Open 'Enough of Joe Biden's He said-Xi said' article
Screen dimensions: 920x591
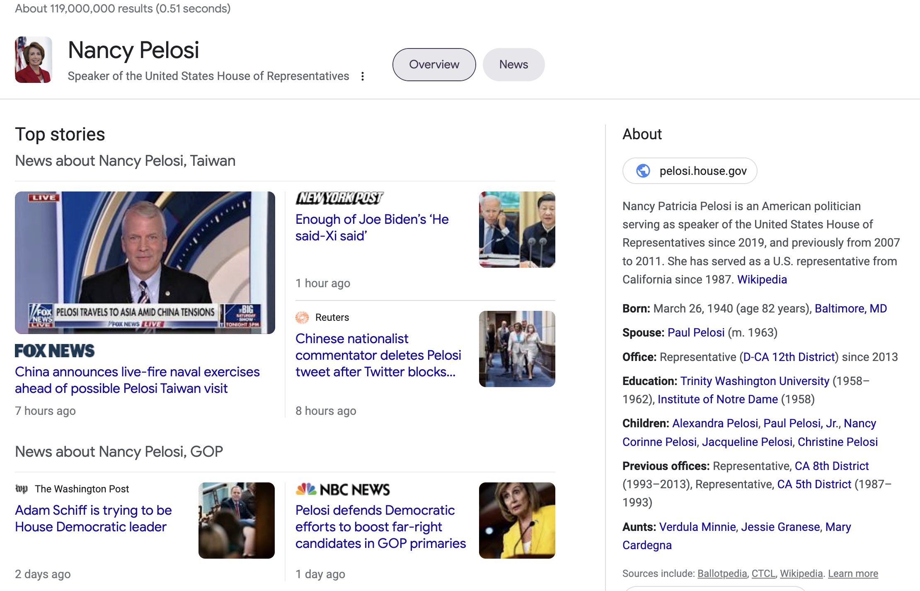point(372,228)
